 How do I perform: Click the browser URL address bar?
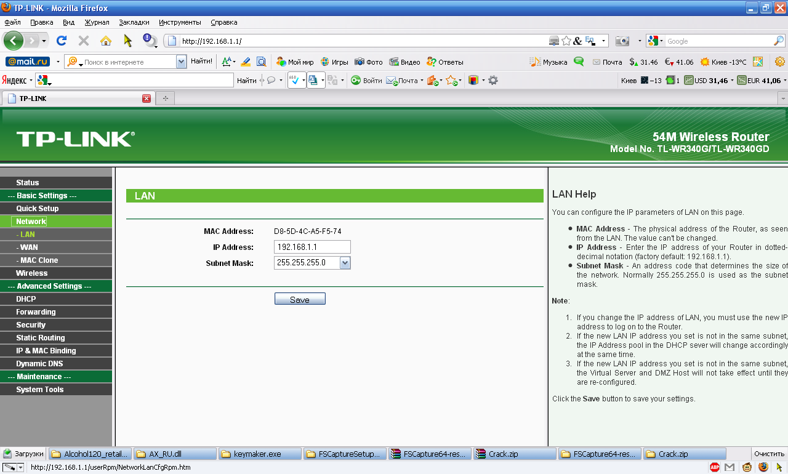tap(363, 41)
